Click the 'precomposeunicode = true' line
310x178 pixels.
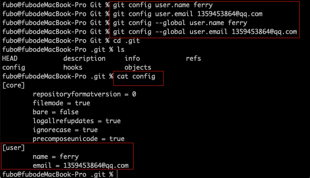(78, 139)
